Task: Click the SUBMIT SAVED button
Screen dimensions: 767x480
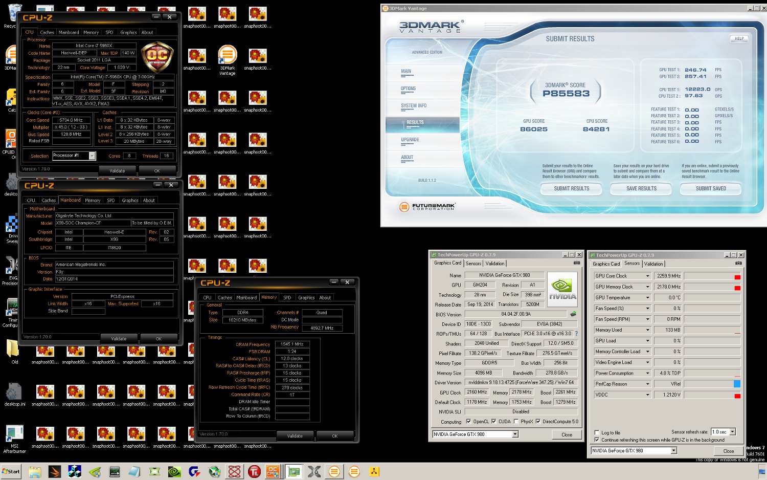Action: (x=711, y=188)
